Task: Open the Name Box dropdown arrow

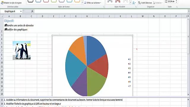Action: coord(21,11)
